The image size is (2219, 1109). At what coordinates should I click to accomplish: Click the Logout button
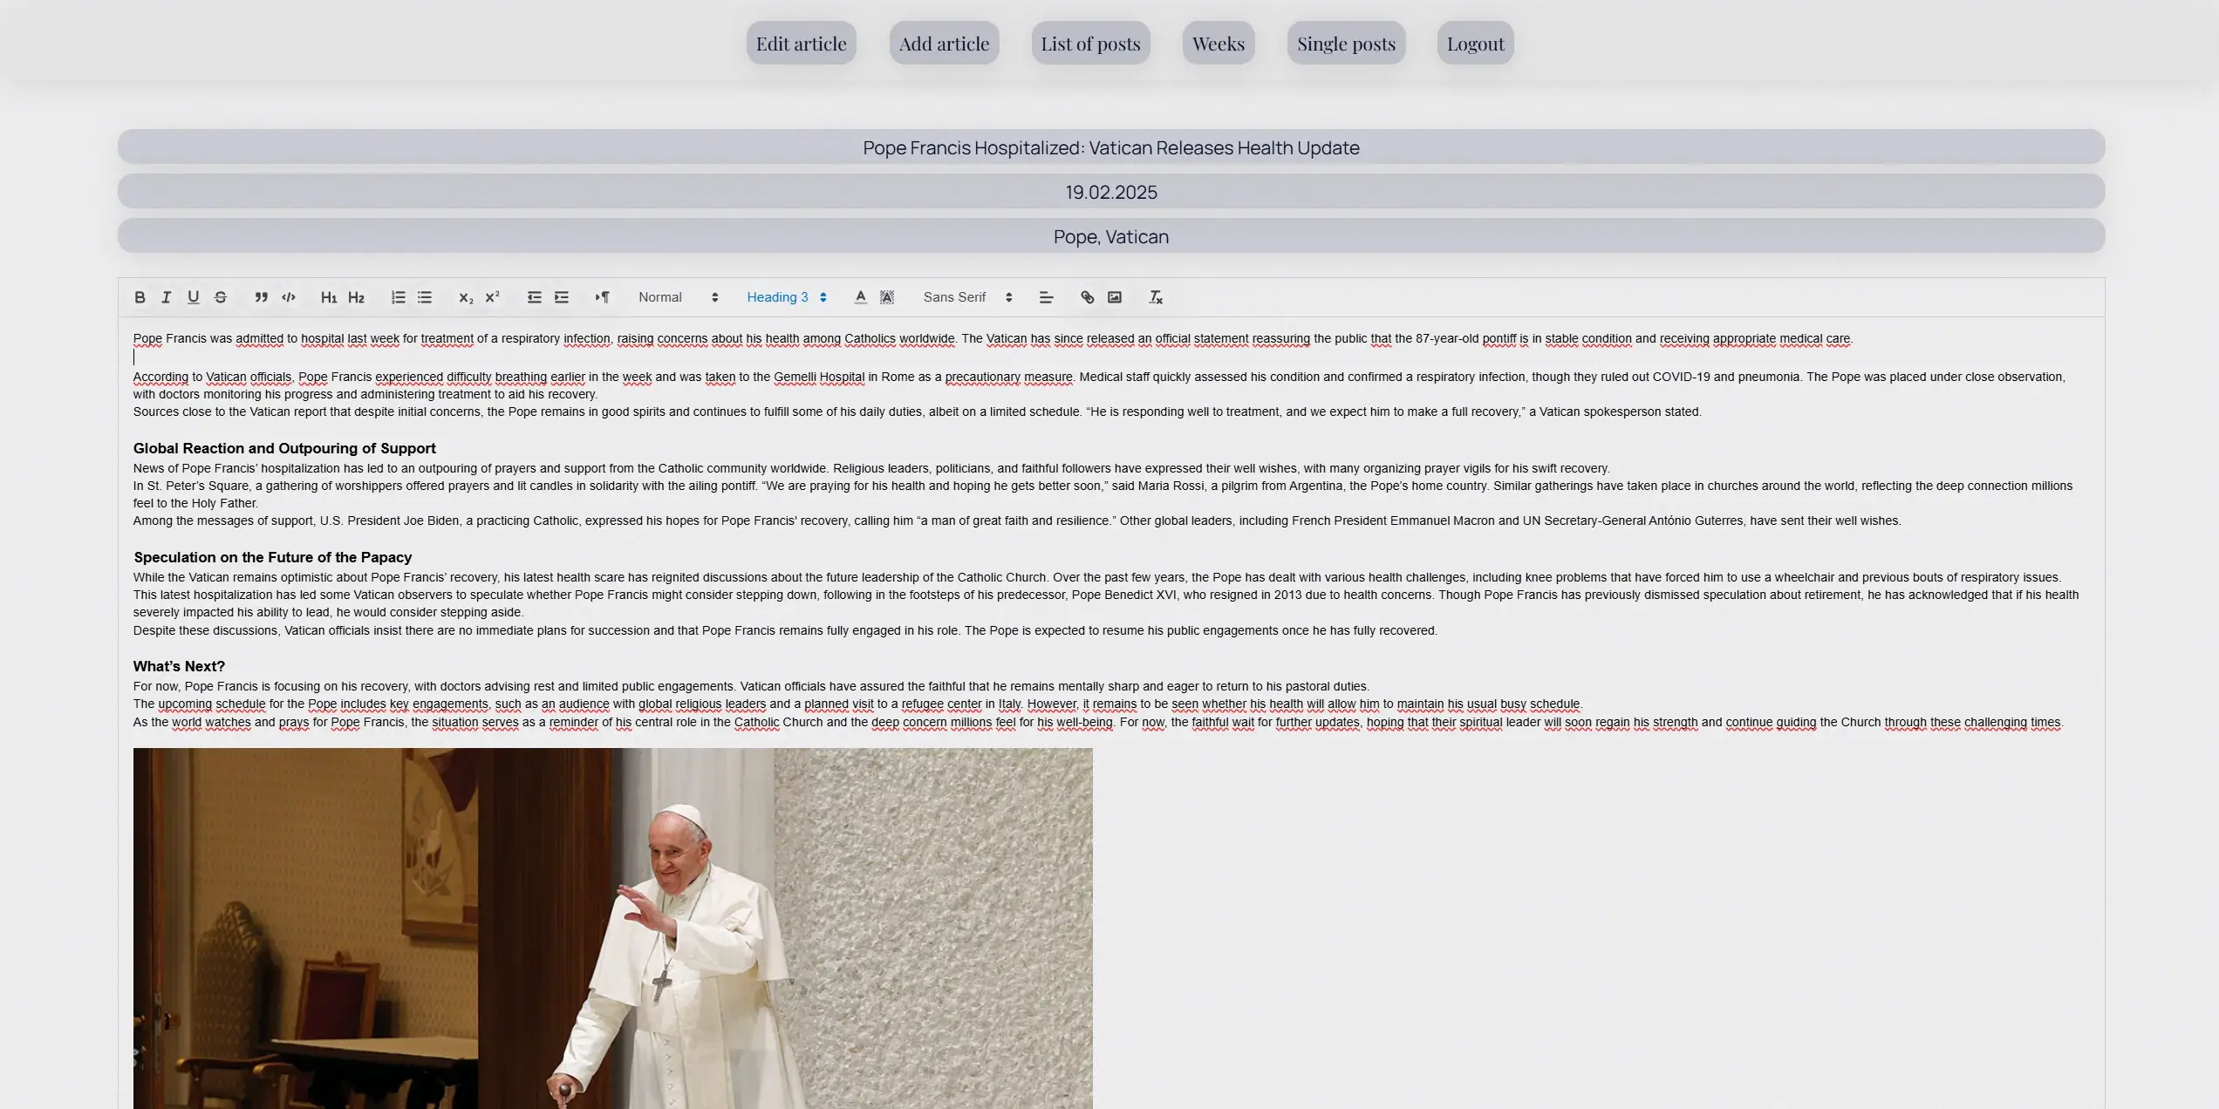click(x=1475, y=44)
